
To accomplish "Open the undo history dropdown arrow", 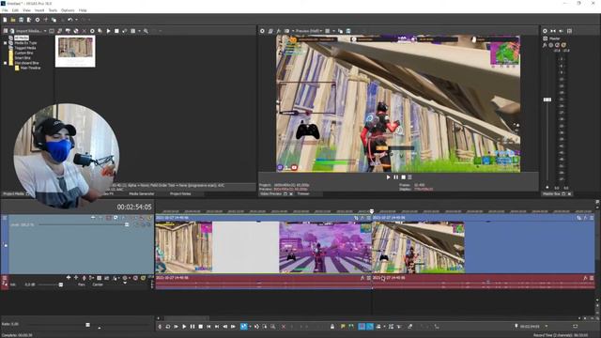I will pyautogui.click(x=76, y=20).
